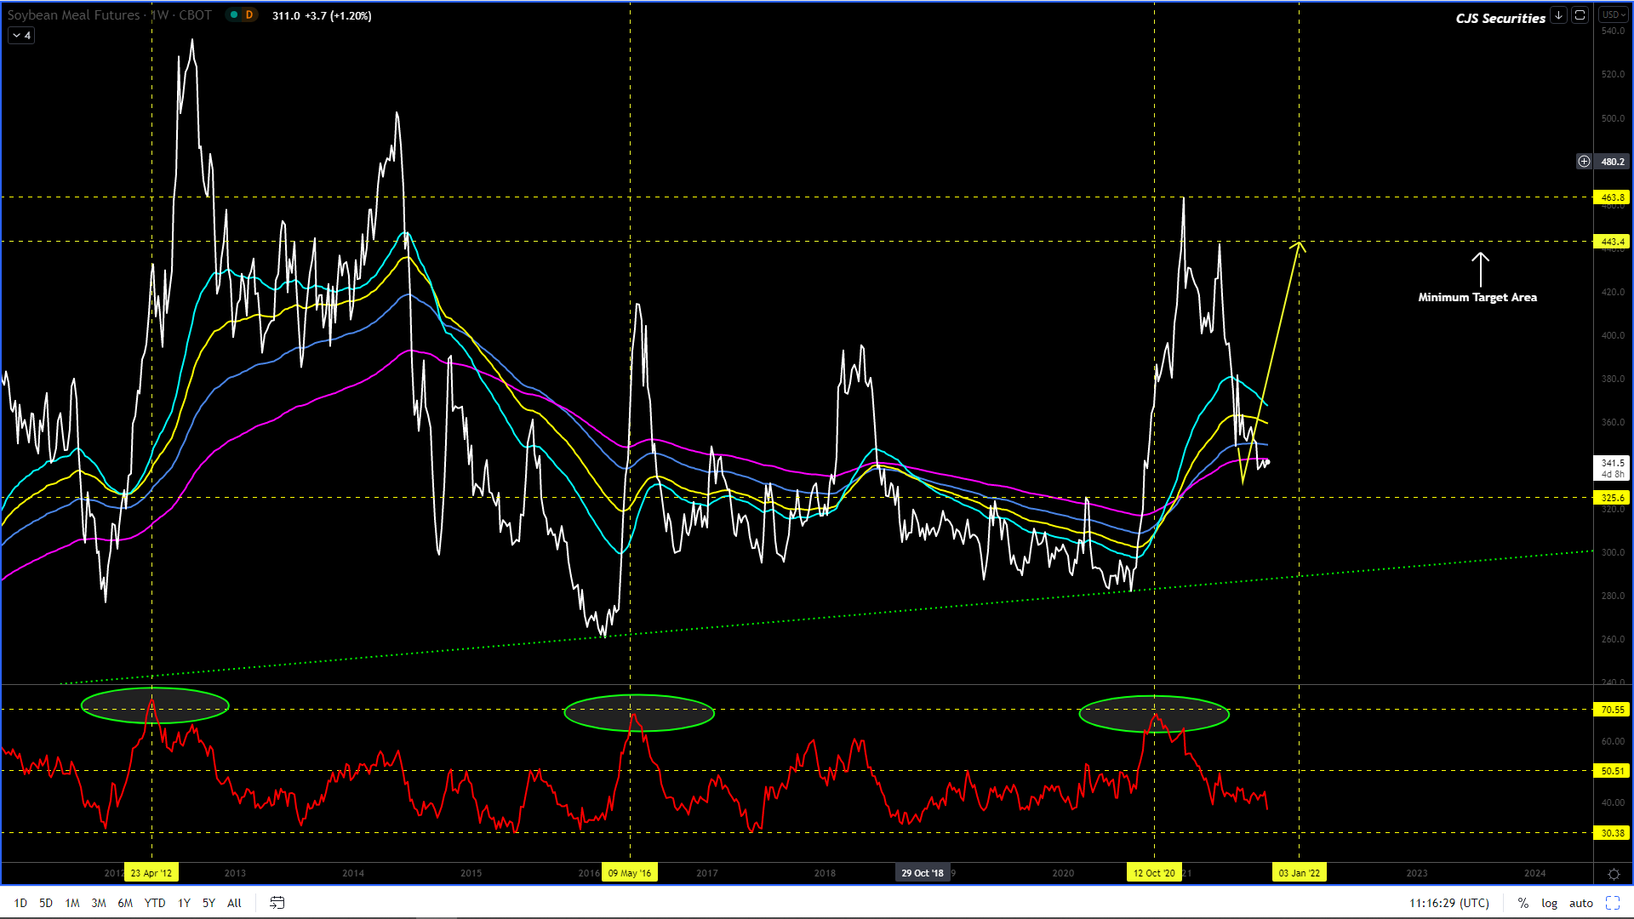Open the Go to date calendar icon

[x=277, y=903]
